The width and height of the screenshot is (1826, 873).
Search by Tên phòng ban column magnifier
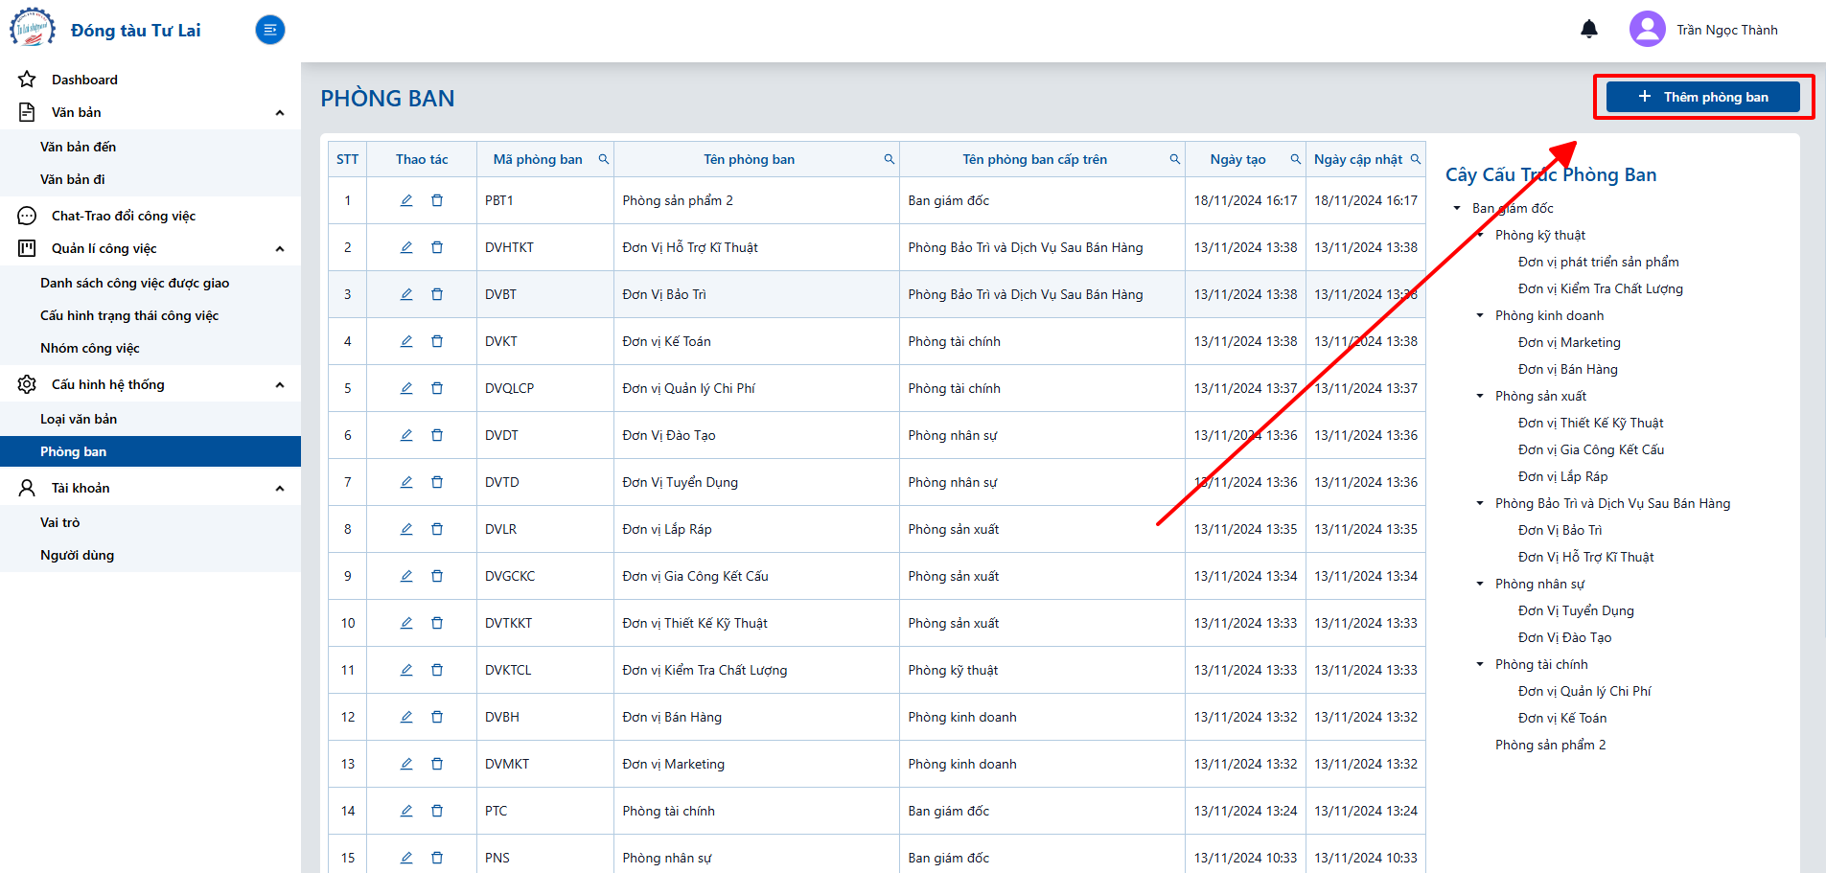890,159
